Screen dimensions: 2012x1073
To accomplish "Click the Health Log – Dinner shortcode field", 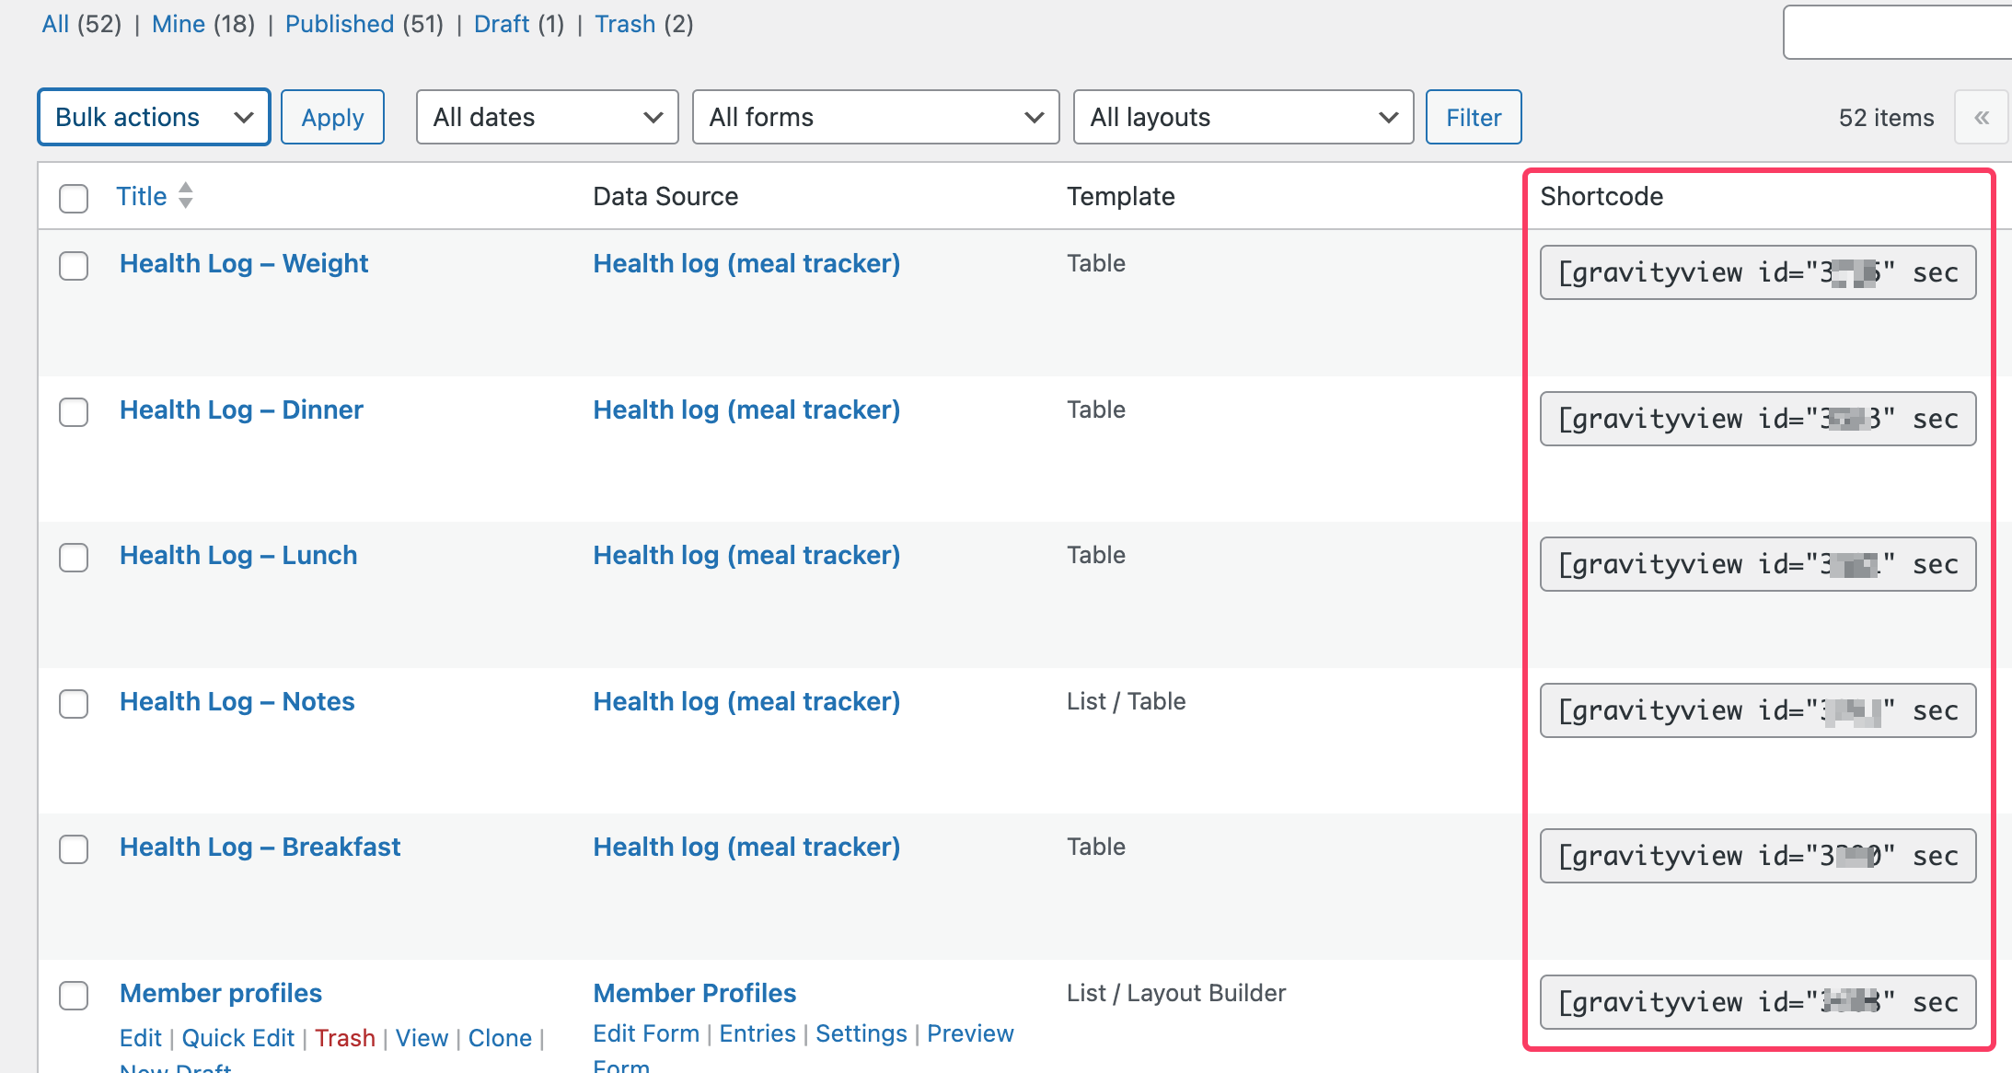I will [1758, 419].
